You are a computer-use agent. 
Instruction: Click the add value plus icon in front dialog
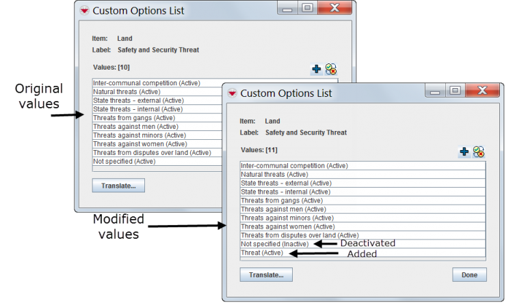(x=464, y=151)
